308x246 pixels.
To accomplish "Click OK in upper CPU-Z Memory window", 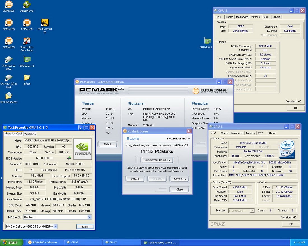I will point(296,108).
